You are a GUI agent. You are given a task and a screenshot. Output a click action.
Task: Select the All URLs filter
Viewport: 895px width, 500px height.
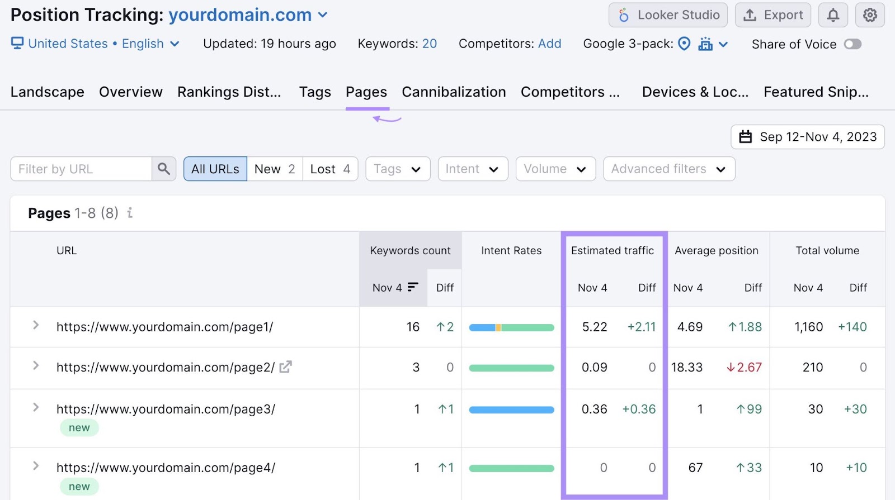(215, 169)
